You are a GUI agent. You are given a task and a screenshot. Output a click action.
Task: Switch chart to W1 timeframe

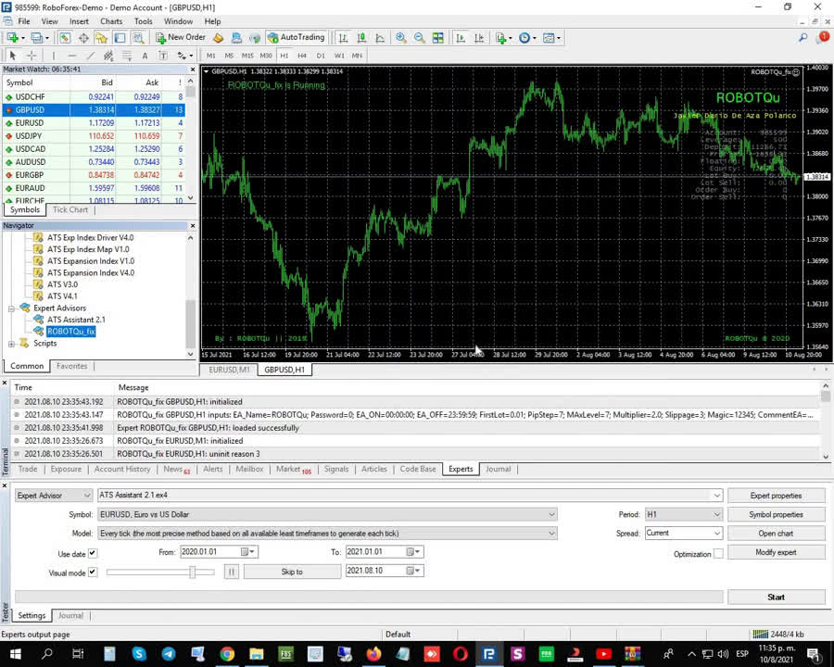[x=339, y=56]
